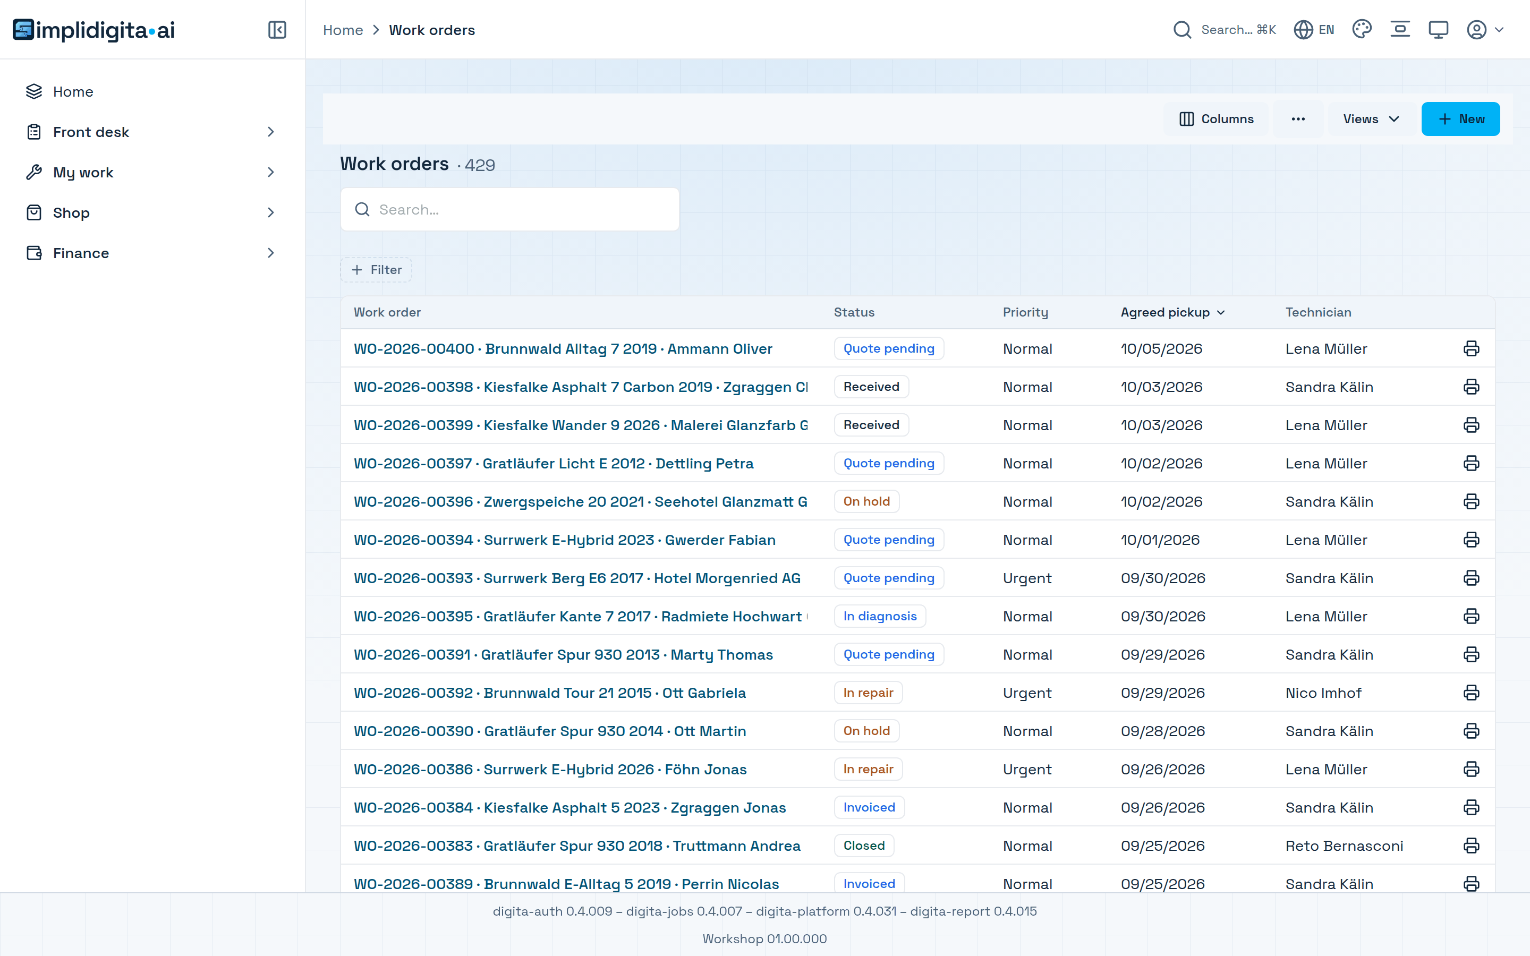Go to Home in sidebar
Image resolution: width=1530 pixels, height=956 pixels.
click(151, 92)
